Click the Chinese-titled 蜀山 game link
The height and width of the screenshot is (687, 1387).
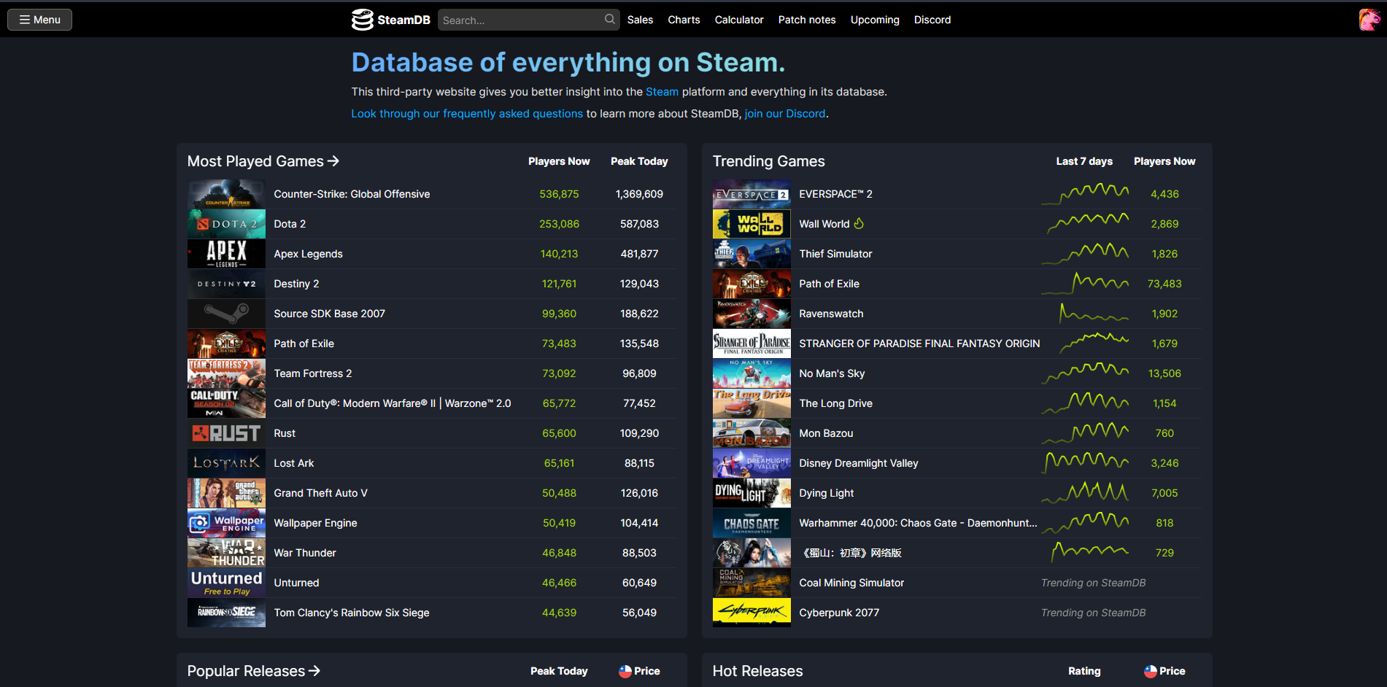pyautogui.click(x=851, y=553)
